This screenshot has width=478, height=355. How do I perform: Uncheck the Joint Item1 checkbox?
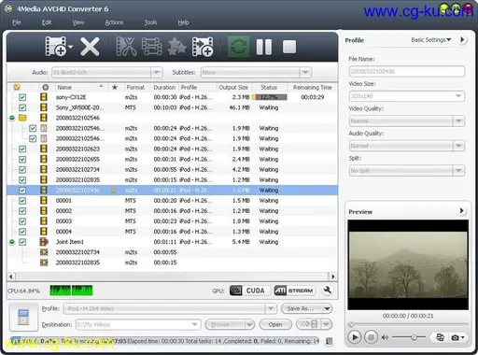point(22,242)
